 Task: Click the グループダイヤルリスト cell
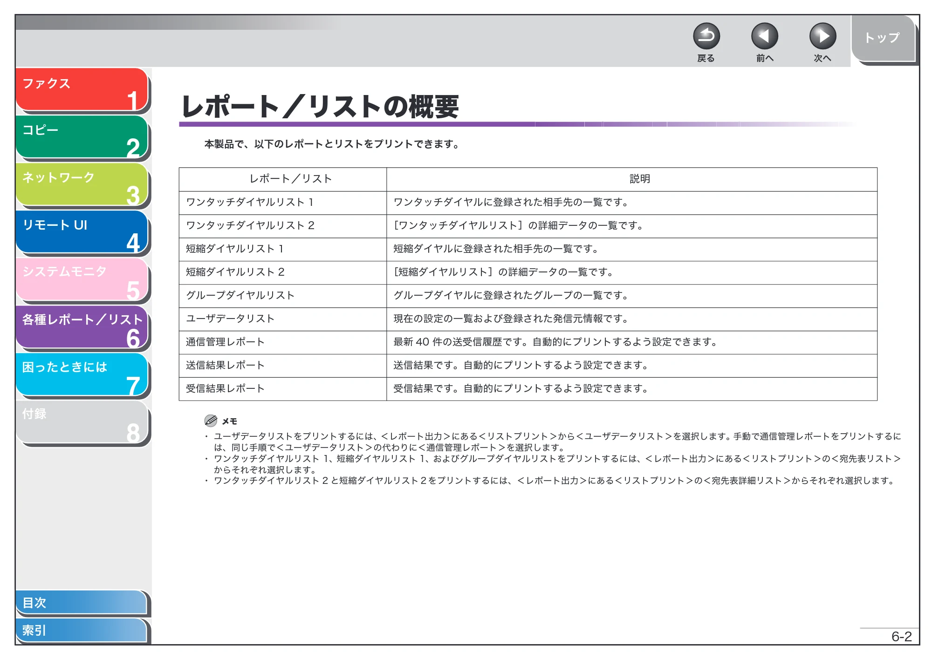[283, 296]
